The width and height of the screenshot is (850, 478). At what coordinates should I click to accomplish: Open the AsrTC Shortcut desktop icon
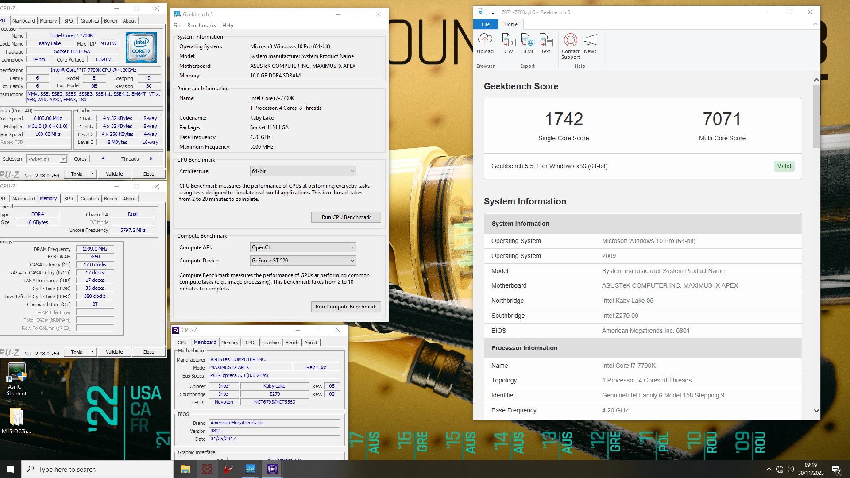click(17, 379)
